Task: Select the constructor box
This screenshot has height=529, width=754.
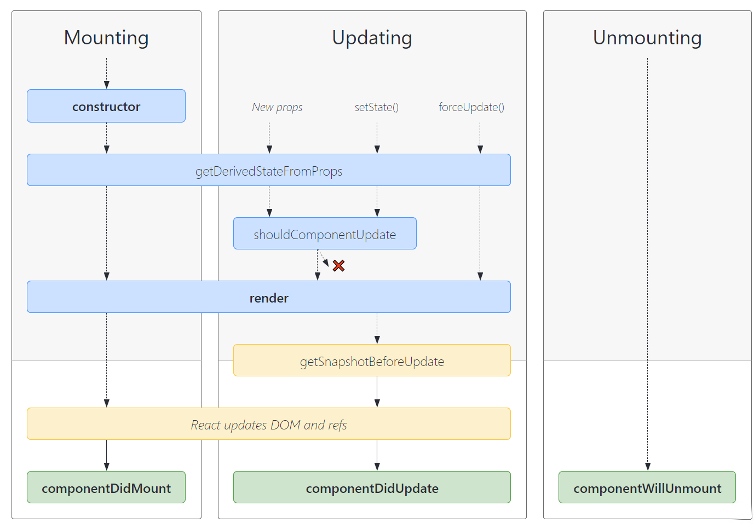Action: pyautogui.click(x=106, y=106)
